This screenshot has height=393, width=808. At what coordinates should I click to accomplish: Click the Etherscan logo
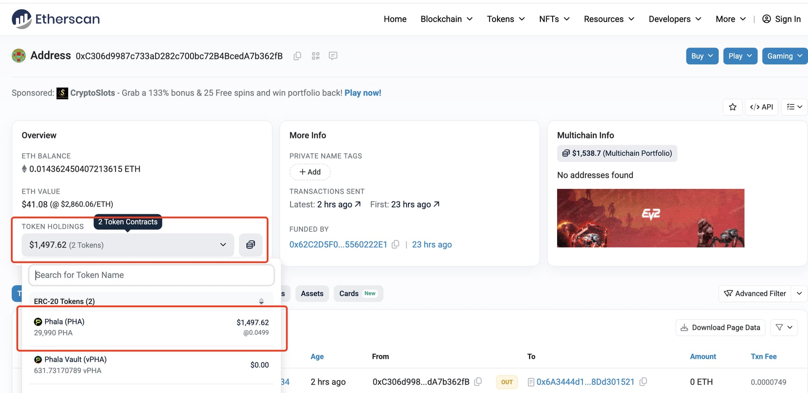56,19
